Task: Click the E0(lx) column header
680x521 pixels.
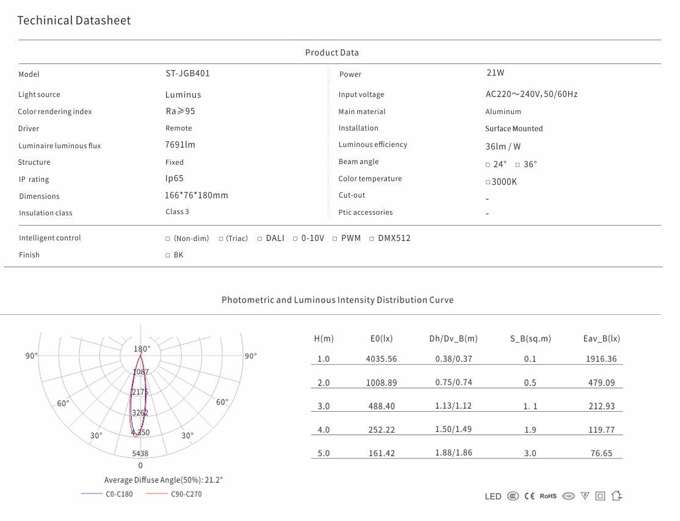Action: pos(382,339)
